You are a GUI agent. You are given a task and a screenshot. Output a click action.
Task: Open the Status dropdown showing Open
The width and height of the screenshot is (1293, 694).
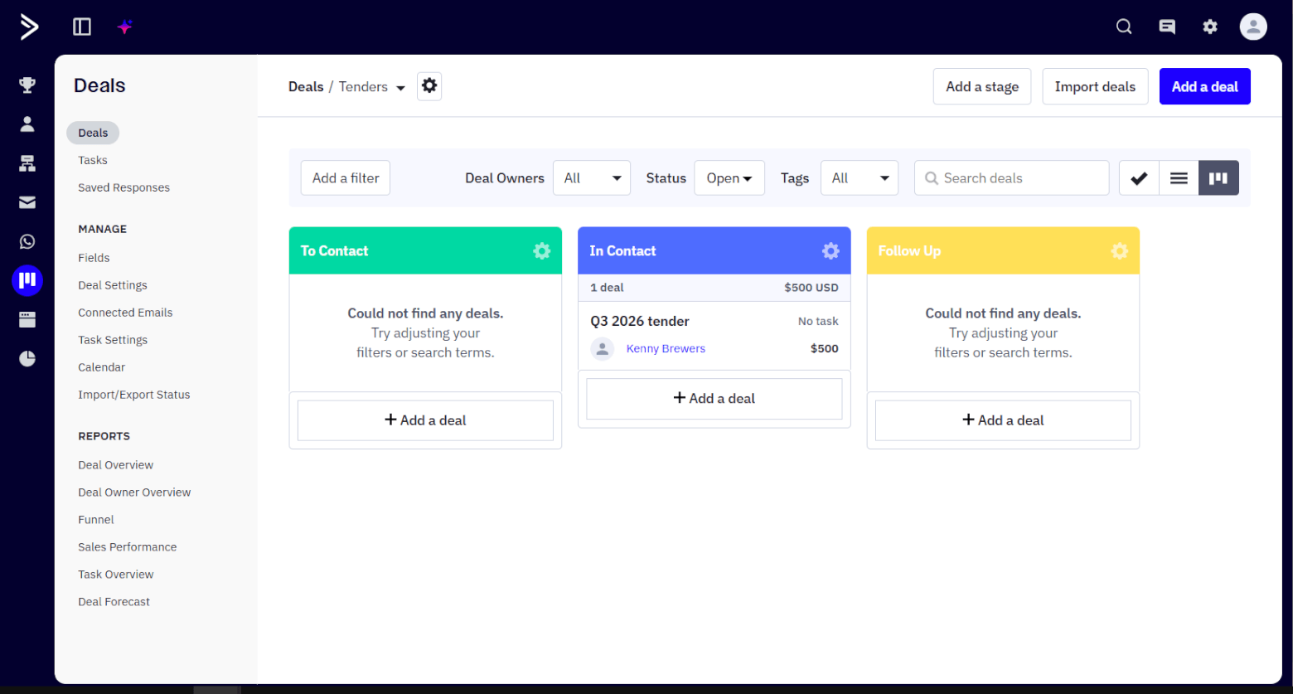pyautogui.click(x=729, y=177)
